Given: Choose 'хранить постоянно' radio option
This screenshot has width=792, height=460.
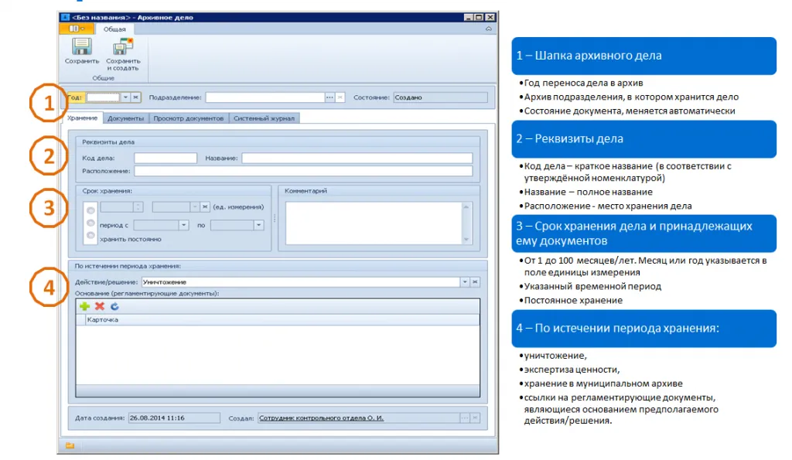Looking at the screenshot, I should [x=90, y=235].
